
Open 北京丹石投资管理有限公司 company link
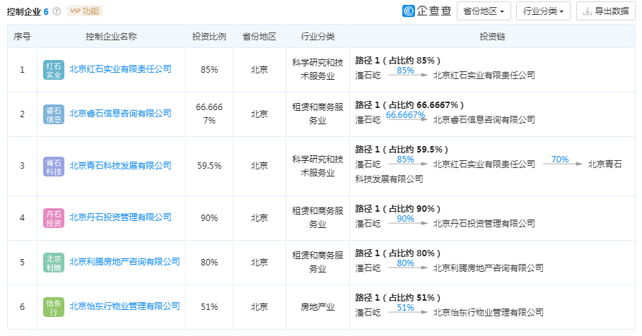point(120,217)
